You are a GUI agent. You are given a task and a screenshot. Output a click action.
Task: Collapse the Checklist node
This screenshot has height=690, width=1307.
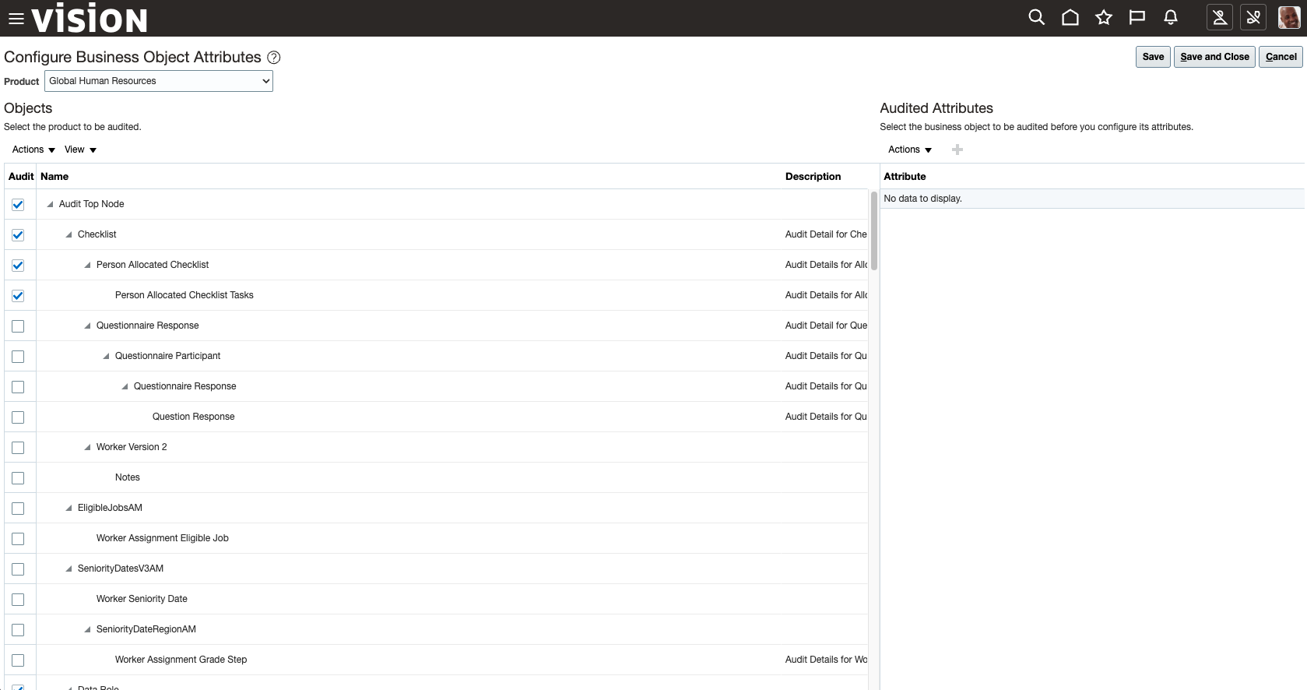click(x=69, y=234)
